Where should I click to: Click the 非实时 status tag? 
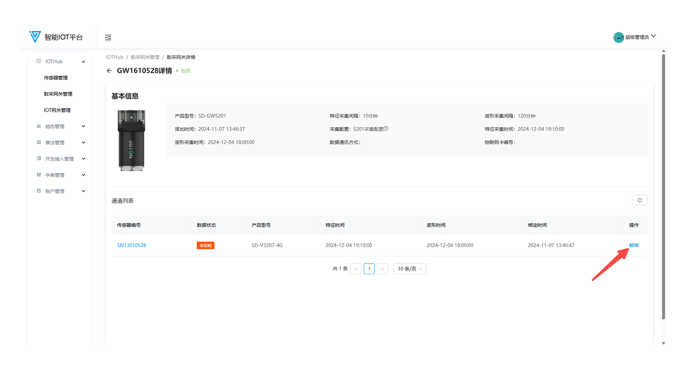coord(206,245)
